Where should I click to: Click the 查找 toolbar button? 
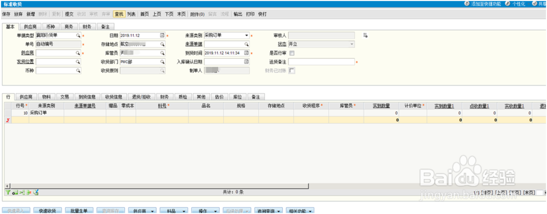click(x=119, y=14)
